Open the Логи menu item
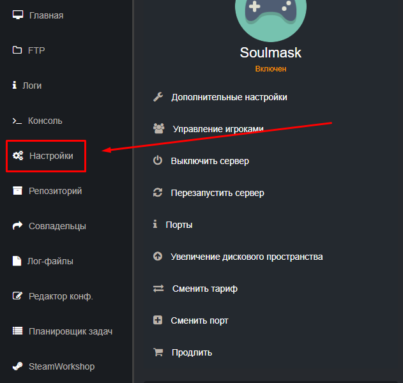The width and height of the screenshot is (403, 383). [x=31, y=86]
